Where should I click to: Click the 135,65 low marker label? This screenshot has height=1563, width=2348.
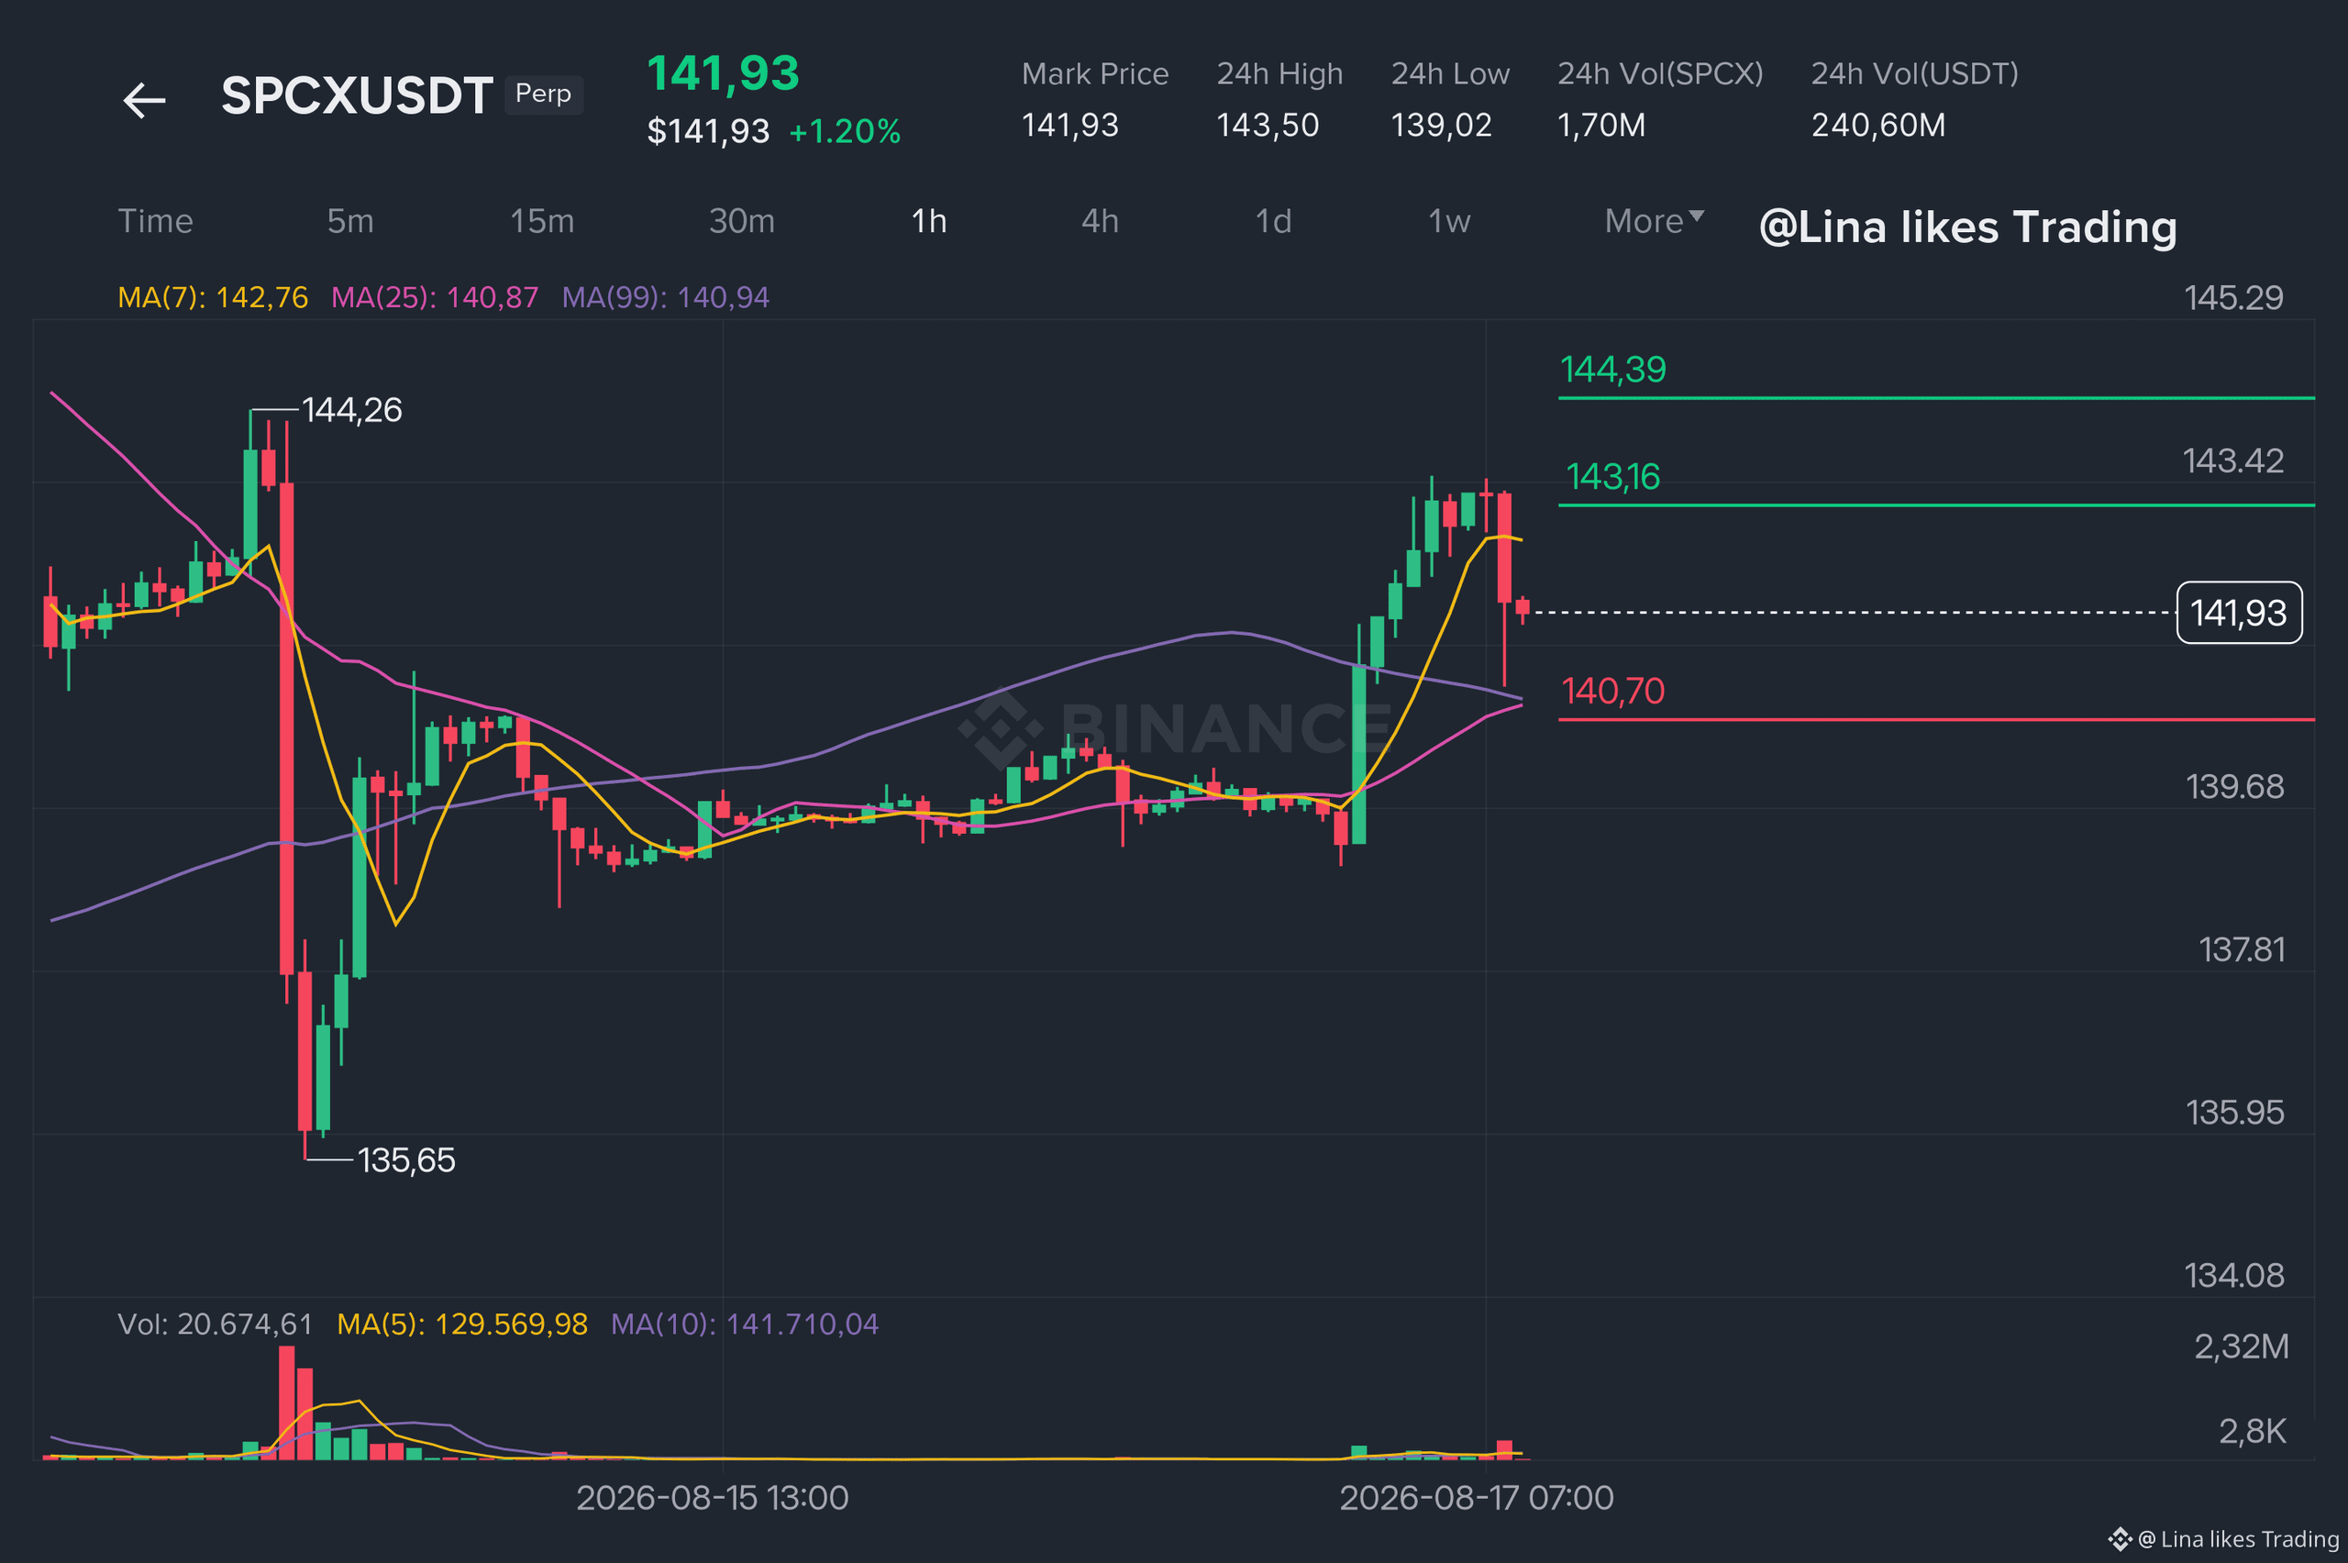(x=405, y=1160)
